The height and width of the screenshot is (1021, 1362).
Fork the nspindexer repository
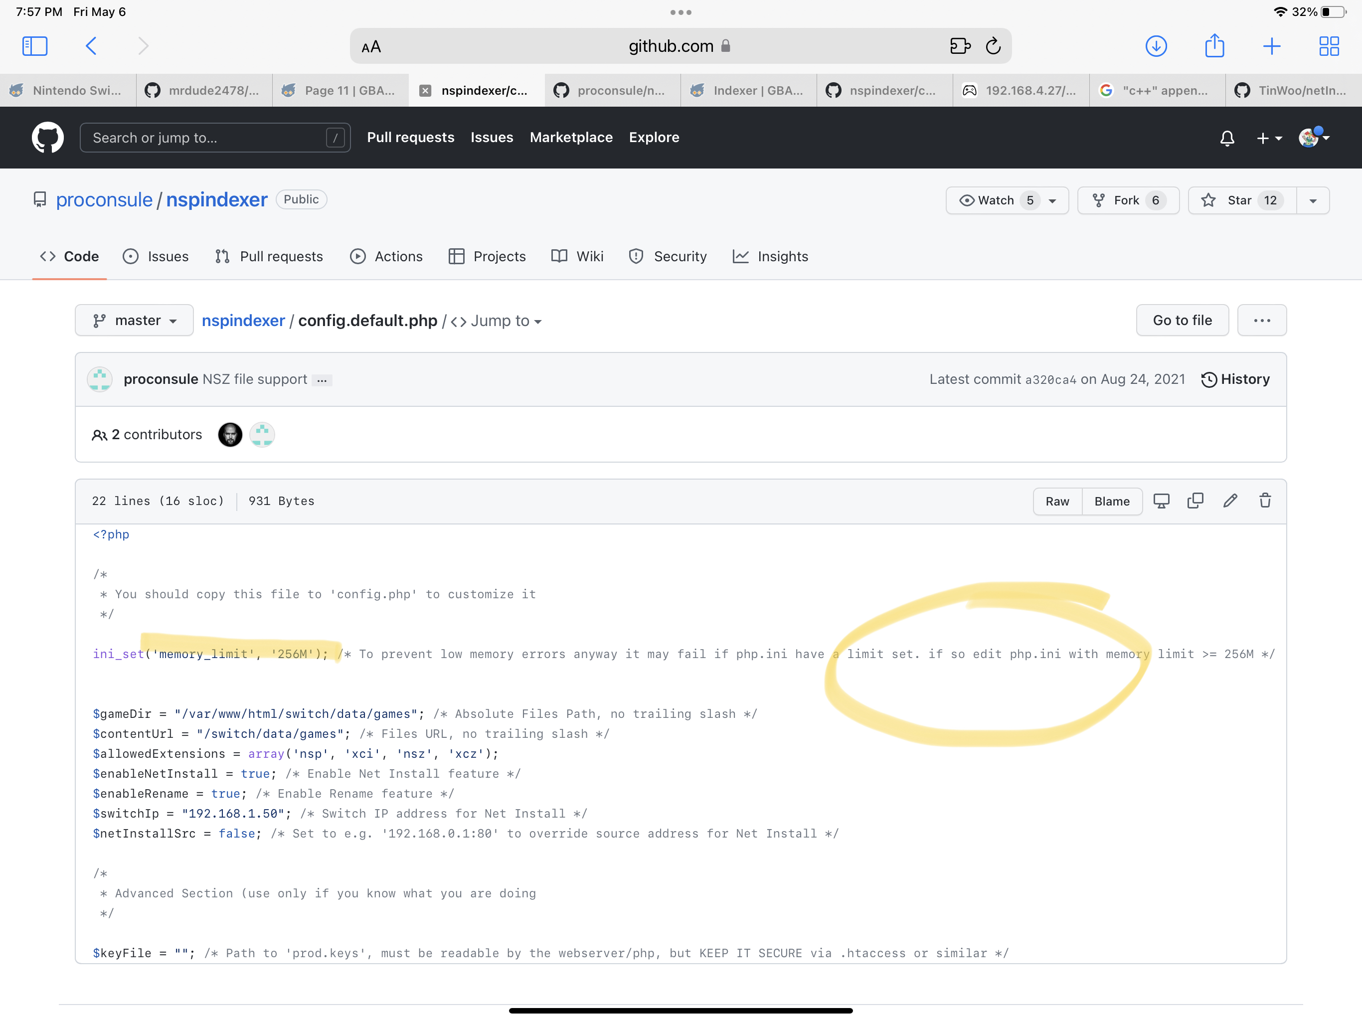click(x=1128, y=201)
